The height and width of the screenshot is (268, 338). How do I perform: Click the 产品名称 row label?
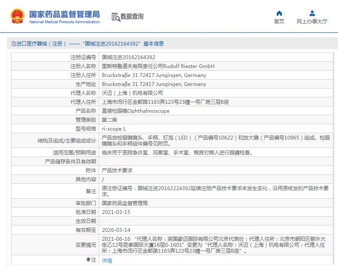click(x=86, y=111)
